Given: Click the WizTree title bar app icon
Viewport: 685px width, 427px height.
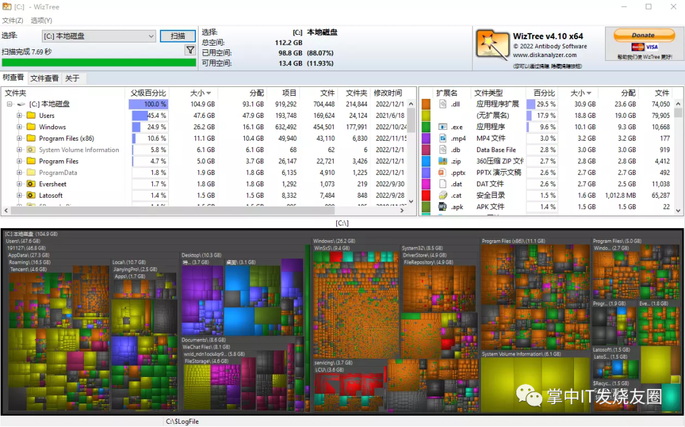Looking at the screenshot, I should (x=6, y=6).
